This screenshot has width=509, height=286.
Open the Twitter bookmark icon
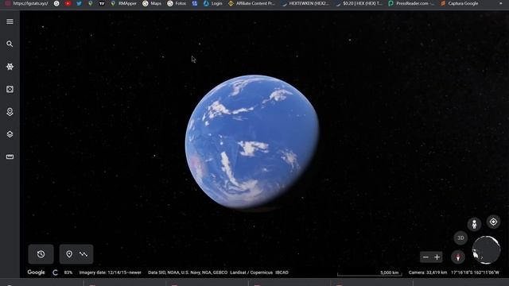point(79,3)
